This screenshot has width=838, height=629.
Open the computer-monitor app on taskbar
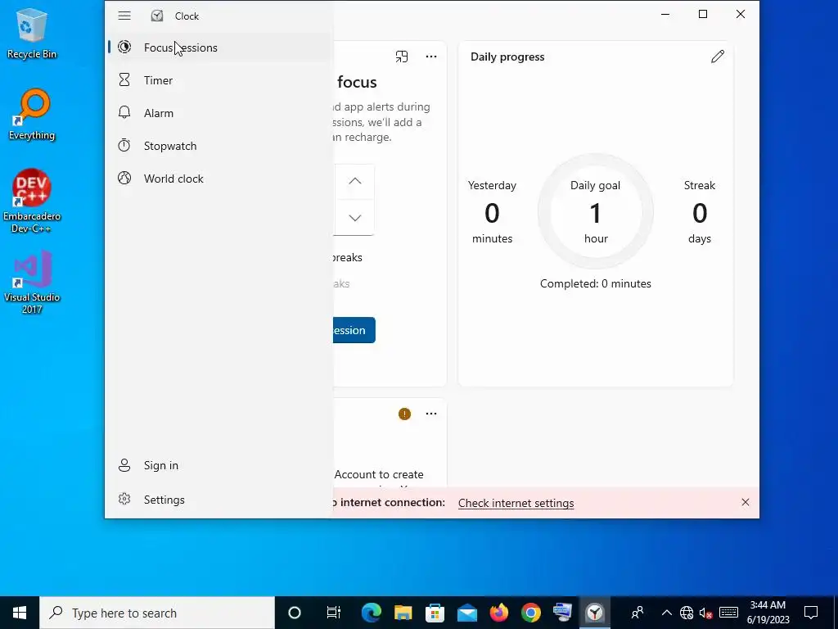coord(563,613)
